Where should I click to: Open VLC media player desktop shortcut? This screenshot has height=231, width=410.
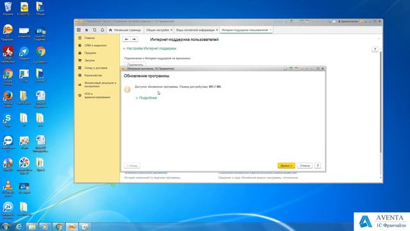[x=8, y=189]
